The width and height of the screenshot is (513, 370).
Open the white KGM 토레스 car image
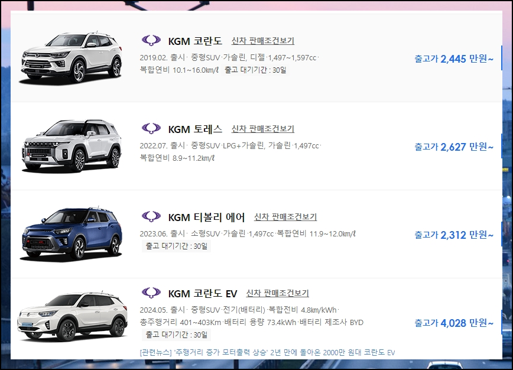pos(71,145)
